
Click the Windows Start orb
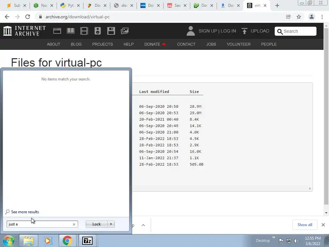9,241
